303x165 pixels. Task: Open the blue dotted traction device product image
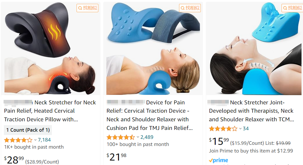click(x=153, y=48)
